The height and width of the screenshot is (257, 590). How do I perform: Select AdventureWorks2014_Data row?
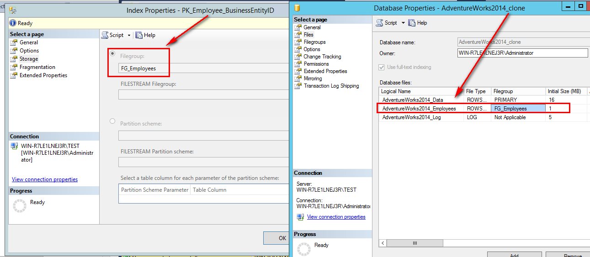point(484,100)
